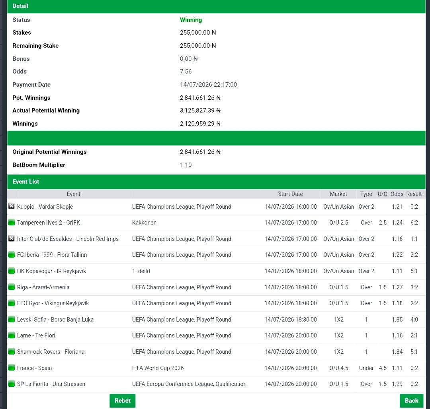Image resolution: width=430 pixels, height=409 pixels.
Task: Click the lost icon for Inter Club de Escaldes row
Action: coord(11,238)
